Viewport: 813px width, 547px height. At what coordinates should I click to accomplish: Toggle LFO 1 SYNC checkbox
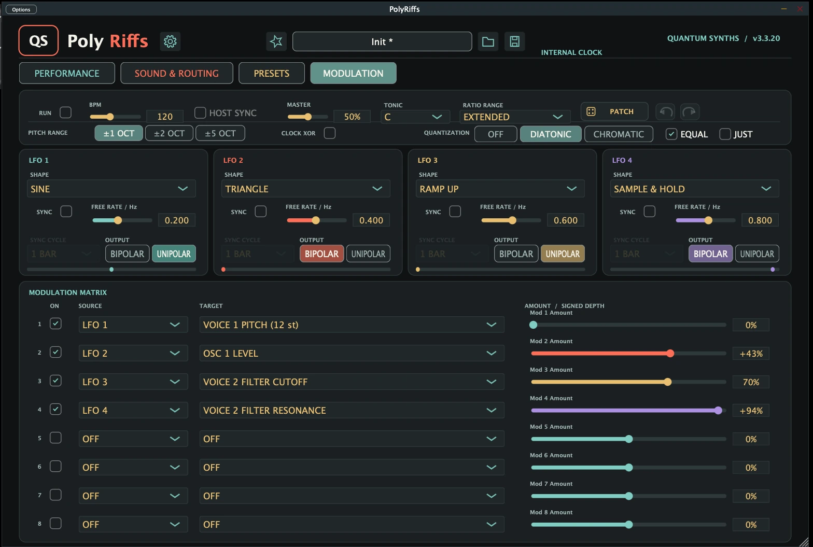click(x=66, y=212)
